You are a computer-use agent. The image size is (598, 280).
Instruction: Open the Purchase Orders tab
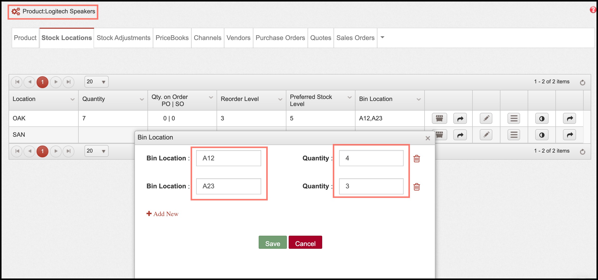(280, 38)
